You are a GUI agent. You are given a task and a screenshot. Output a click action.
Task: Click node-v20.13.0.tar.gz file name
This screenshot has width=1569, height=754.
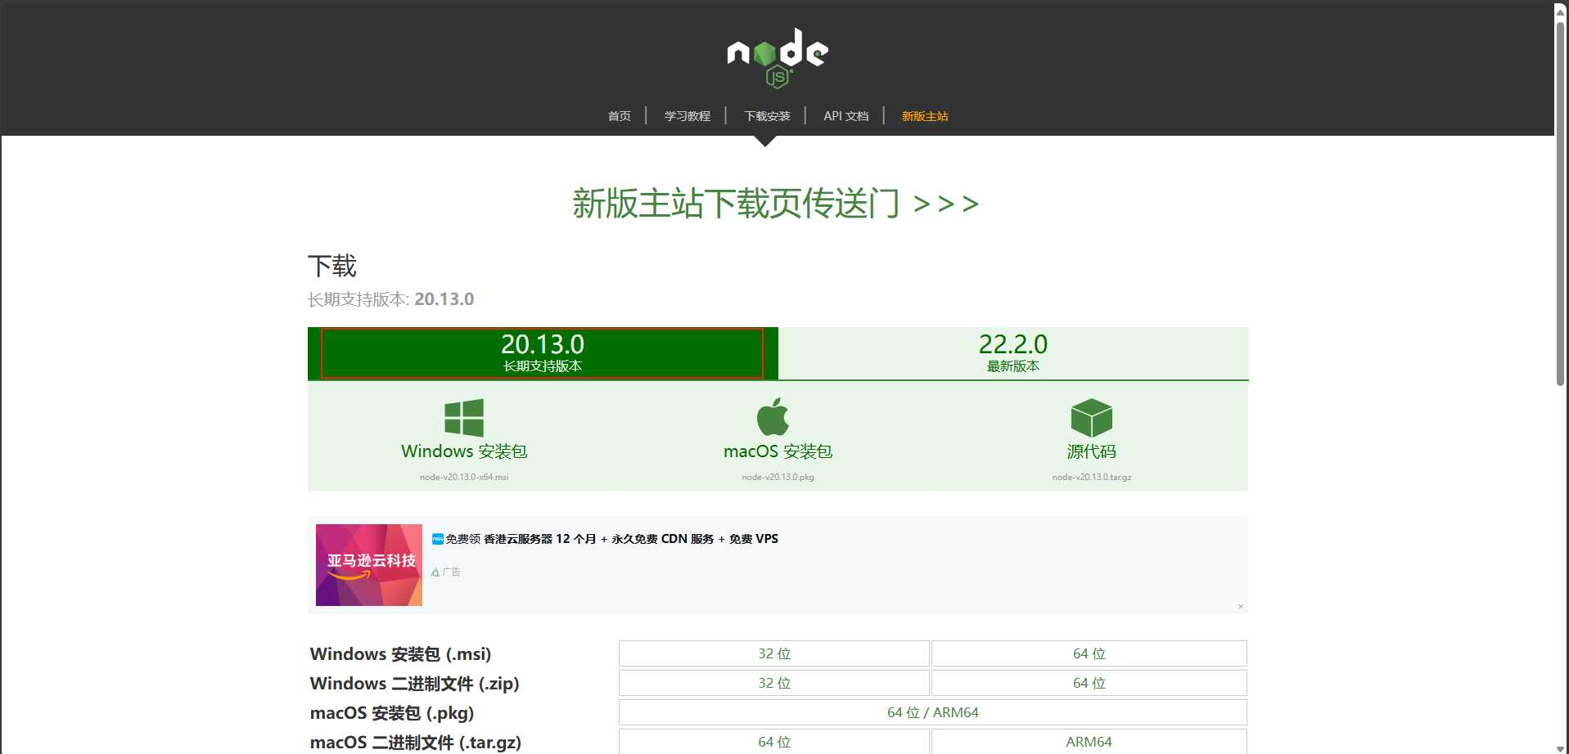pyautogui.click(x=1092, y=477)
